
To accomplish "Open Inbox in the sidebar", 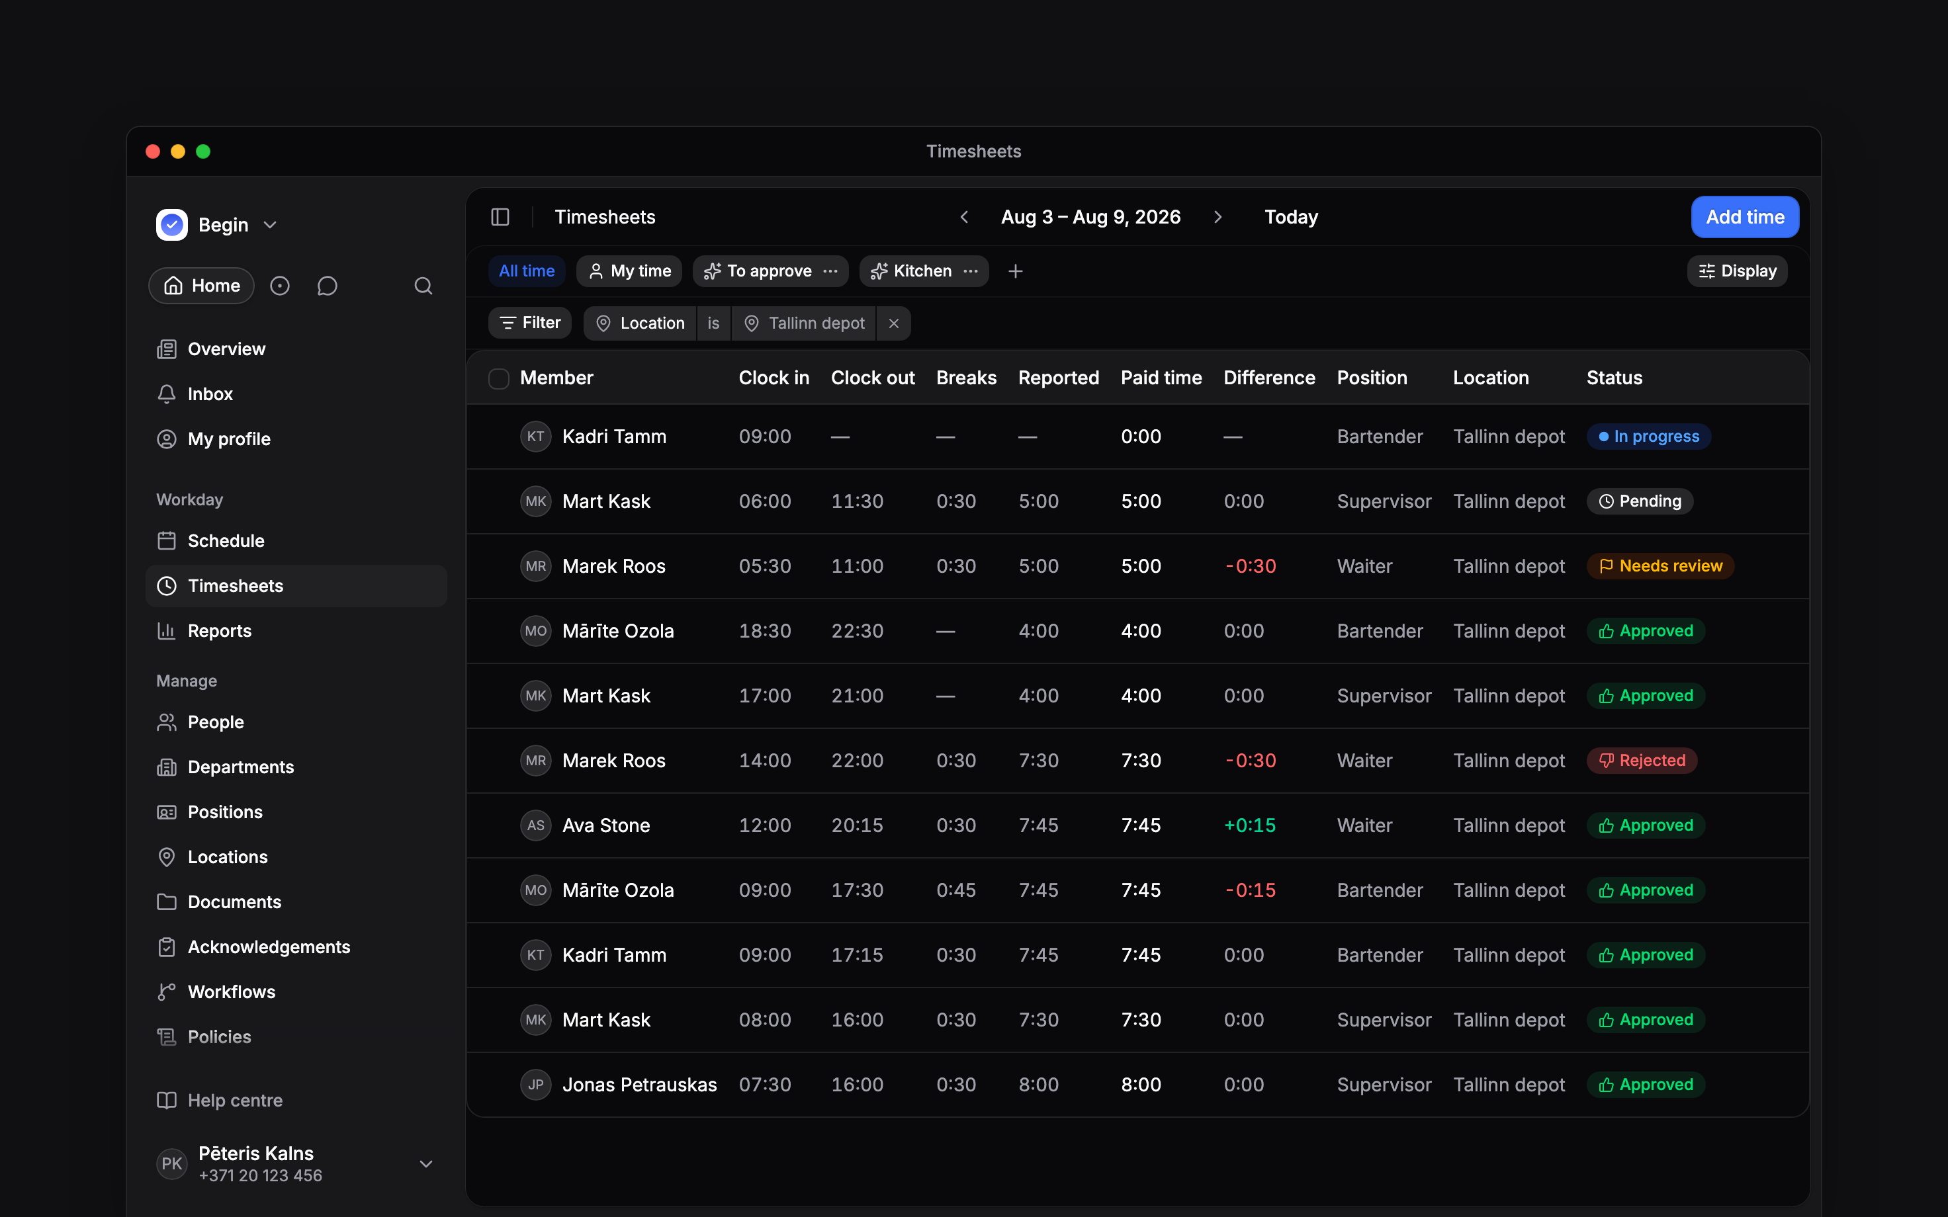I will click(296, 394).
